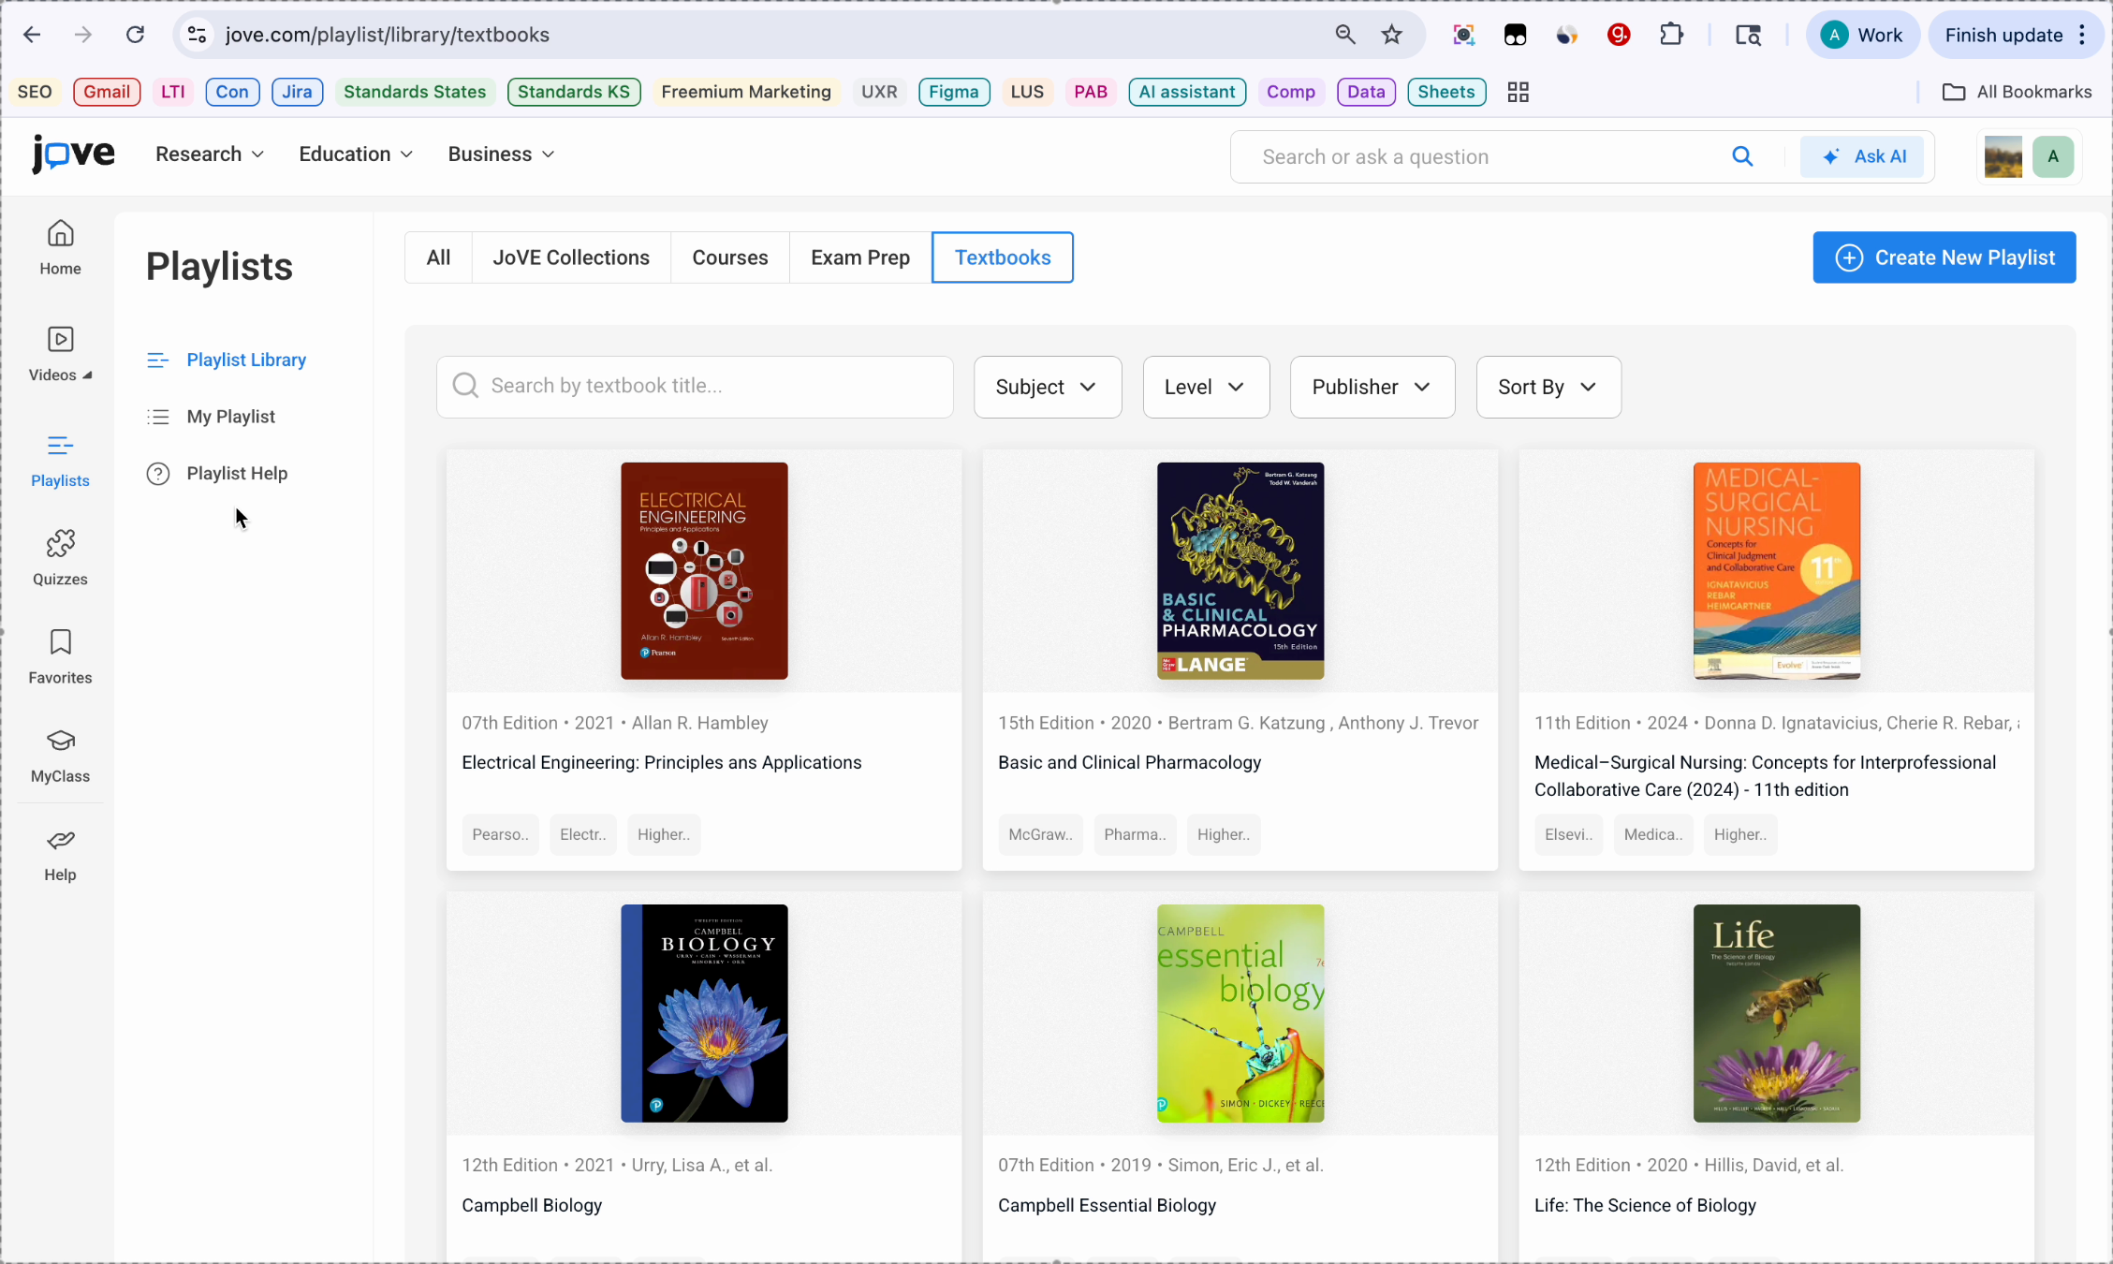Focus the Search by textbook title field

point(695,387)
